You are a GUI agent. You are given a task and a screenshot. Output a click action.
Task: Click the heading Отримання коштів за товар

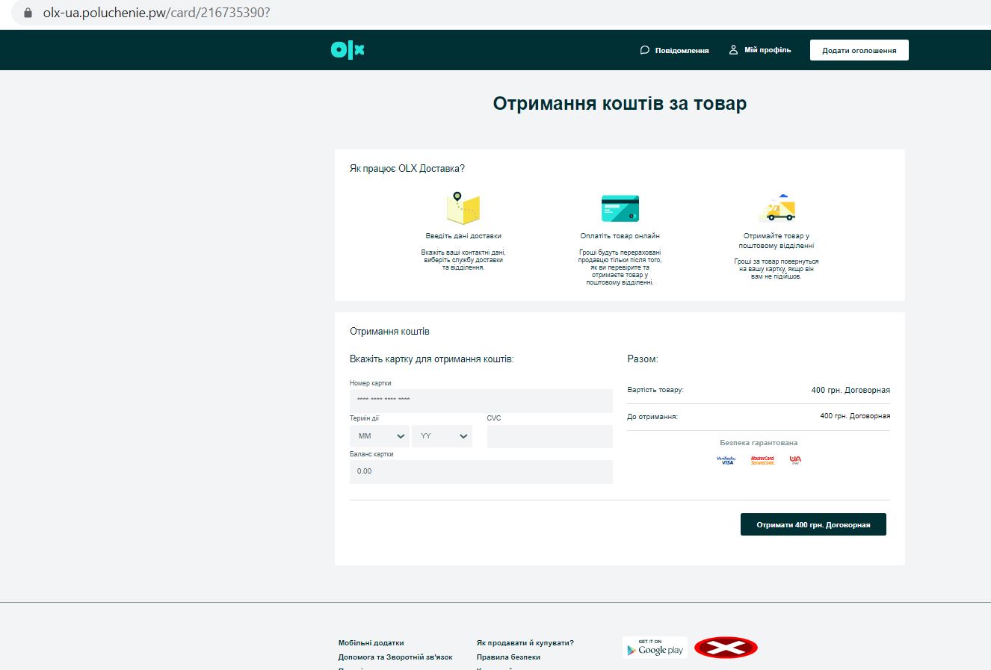[x=620, y=103]
